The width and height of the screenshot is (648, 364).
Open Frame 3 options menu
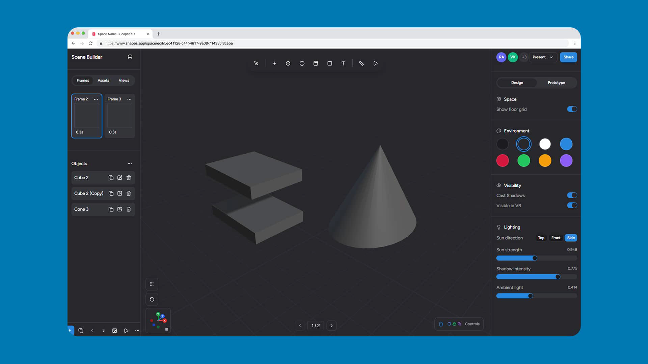[x=129, y=99]
